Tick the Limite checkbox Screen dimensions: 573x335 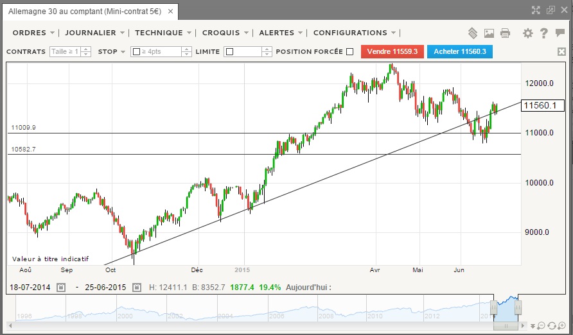pyautogui.click(x=230, y=52)
